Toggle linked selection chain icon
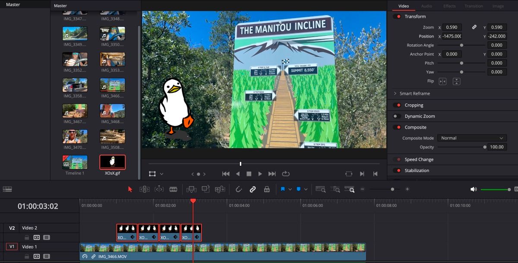 pyautogui.click(x=253, y=189)
